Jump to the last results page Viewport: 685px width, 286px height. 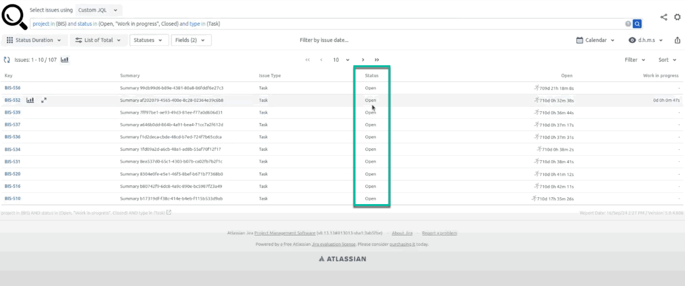click(x=377, y=60)
